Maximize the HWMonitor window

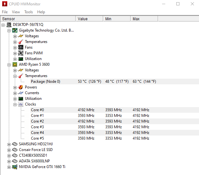pyautogui.click(x=178, y=4)
